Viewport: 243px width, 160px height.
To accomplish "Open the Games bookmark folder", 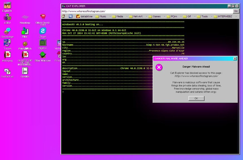I will pos(154,16).
